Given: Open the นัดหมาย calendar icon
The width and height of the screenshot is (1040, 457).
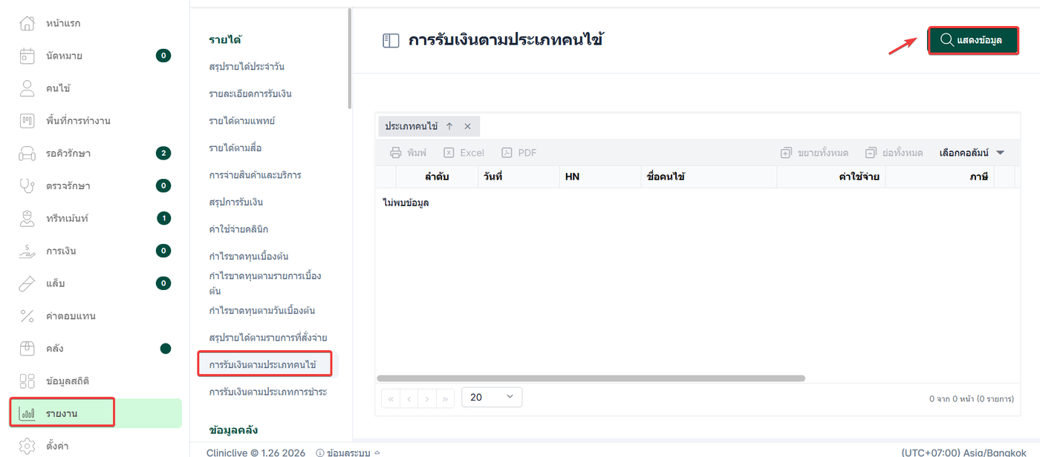Looking at the screenshot, I should point(27,56).
